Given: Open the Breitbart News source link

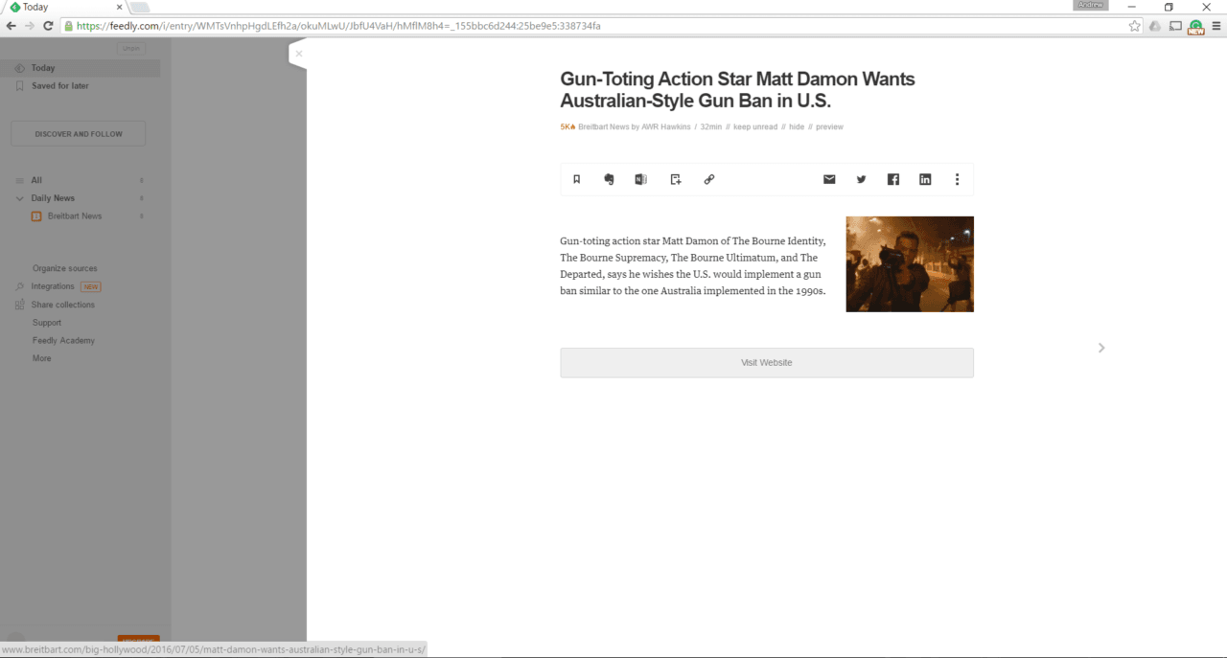Looking at the screenshot, I should point(604,127).
